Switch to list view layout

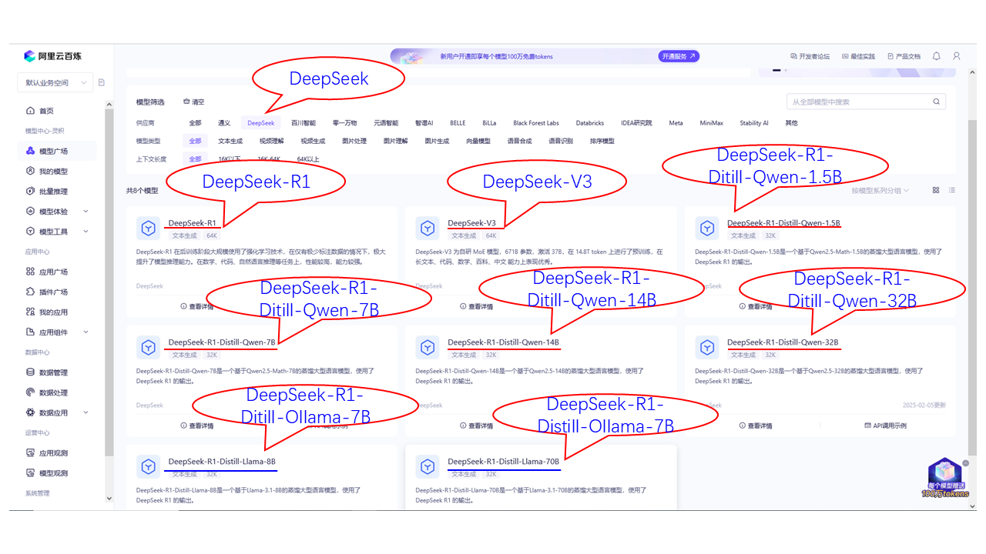[x=952, y=190]
